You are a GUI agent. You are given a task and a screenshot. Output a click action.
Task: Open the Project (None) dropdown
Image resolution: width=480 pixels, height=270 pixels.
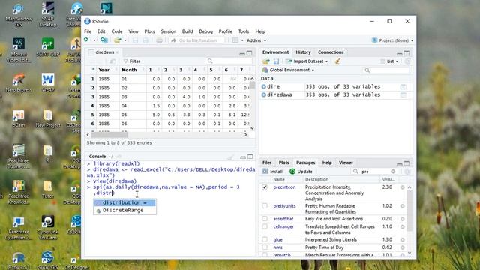[x=392, y=40]
